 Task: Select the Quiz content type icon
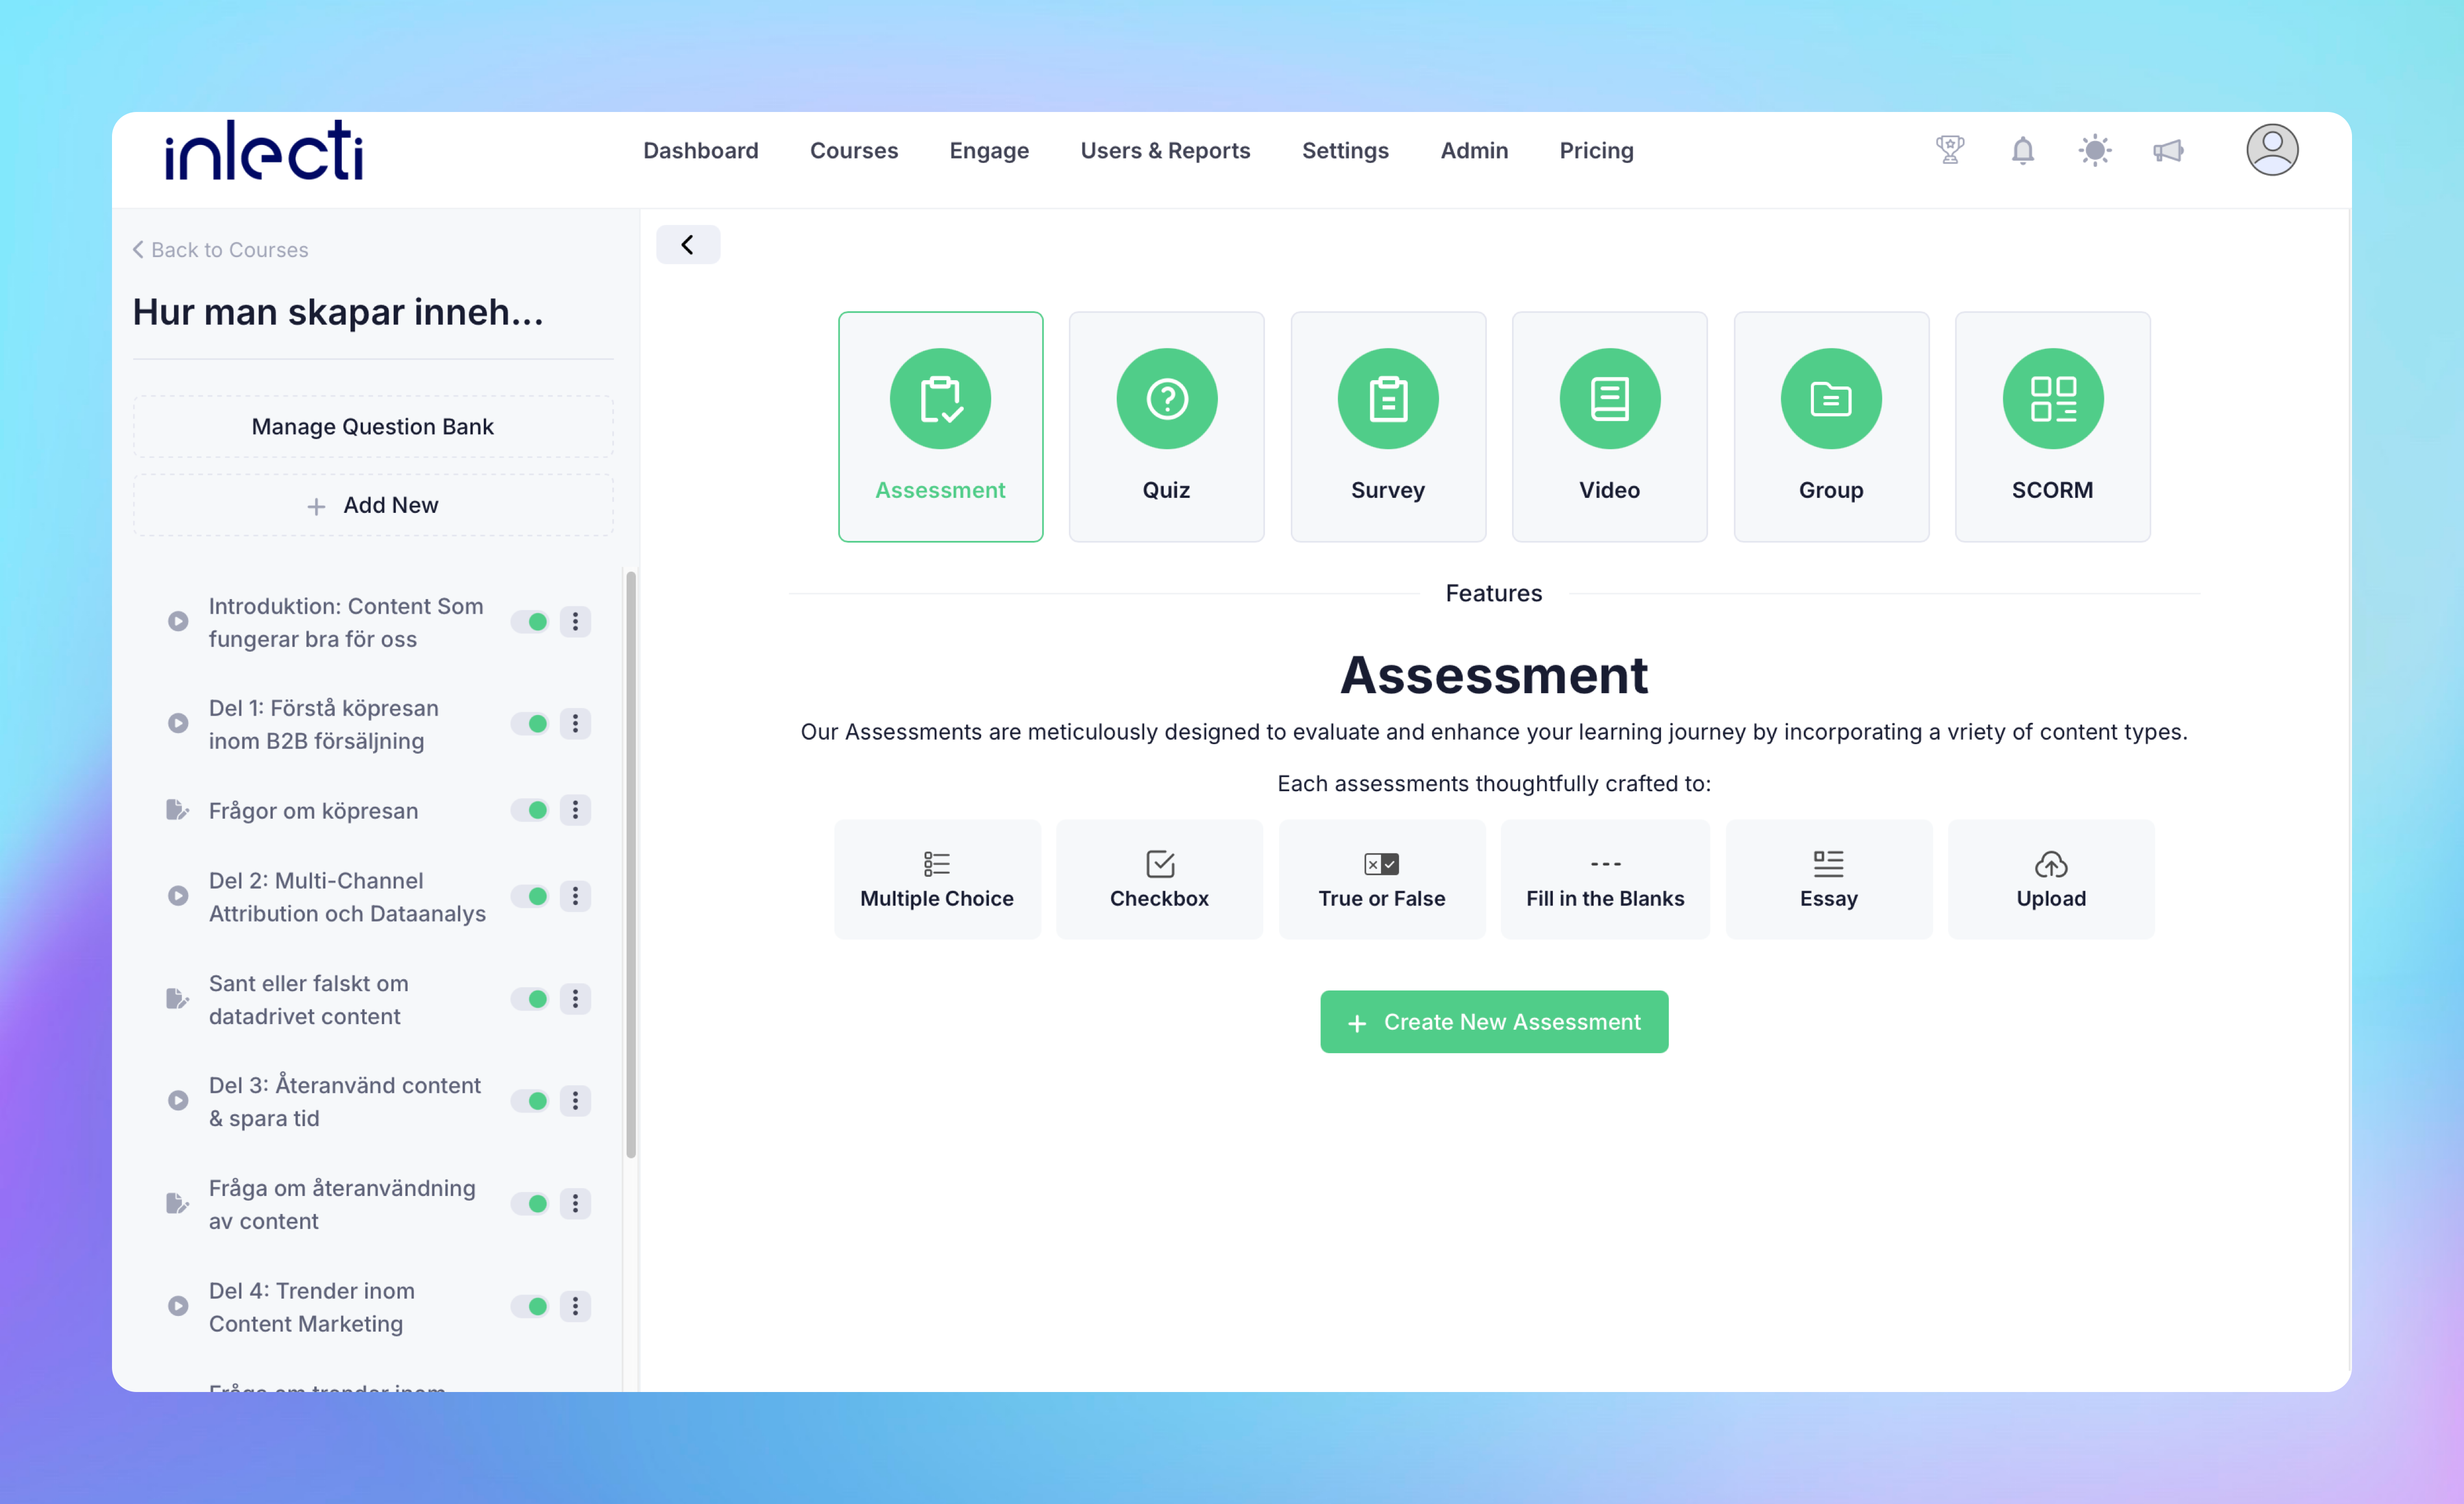(x=1166, y=399)
